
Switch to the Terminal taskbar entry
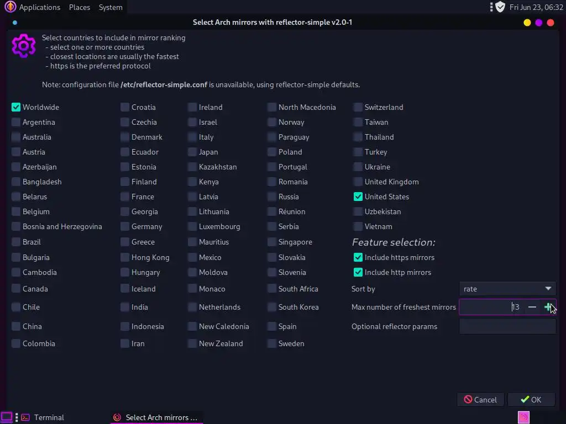click(x=43, y=417)
